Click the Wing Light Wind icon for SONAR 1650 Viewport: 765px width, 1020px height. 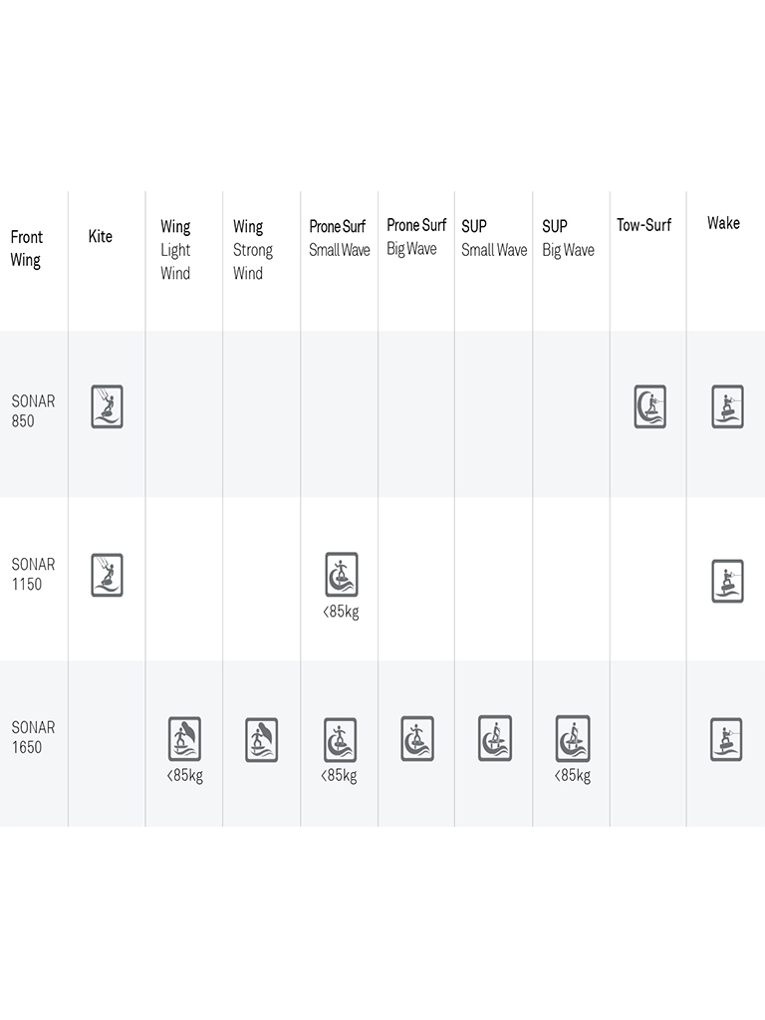pos(184,739)
